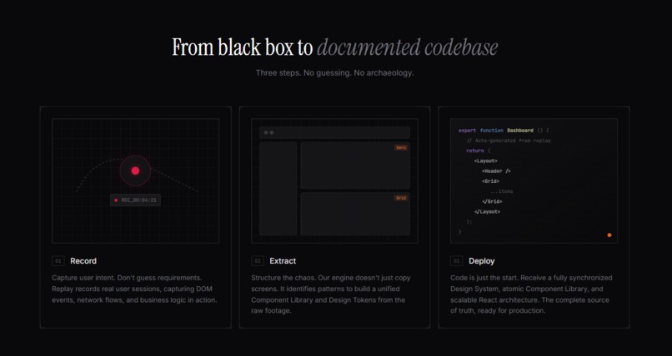This screenshot has width=672, height=356.
Task: Click the '...items' code line
Action: (x=501, y=191)
